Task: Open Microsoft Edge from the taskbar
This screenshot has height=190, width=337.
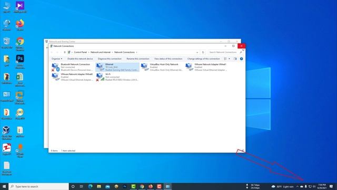Action: 90,186
